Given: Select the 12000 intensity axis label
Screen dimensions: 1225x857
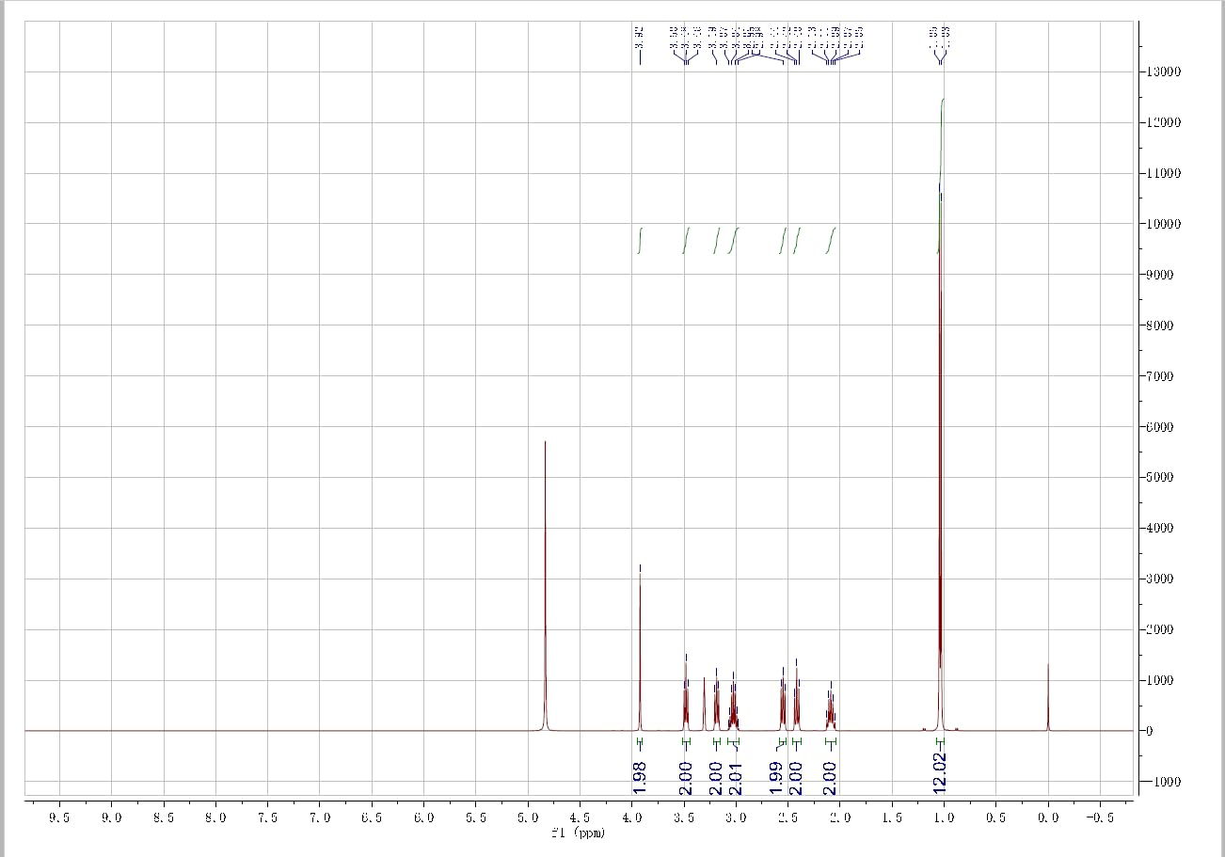Looking at the screenshot, I should [x=1166, y=123].
